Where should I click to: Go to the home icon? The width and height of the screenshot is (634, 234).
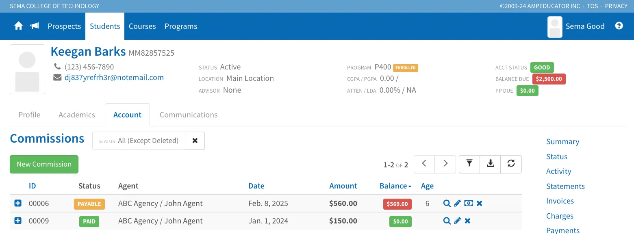coord(18,26)
